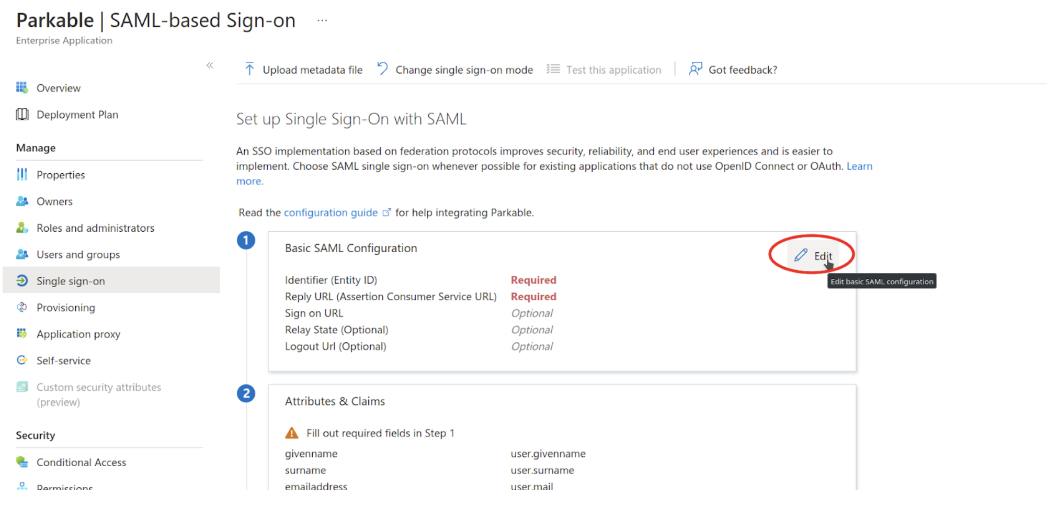The image size is (1047, 519).
Task: Click Got feedback? in toolbar
Action: click(733, 70)
